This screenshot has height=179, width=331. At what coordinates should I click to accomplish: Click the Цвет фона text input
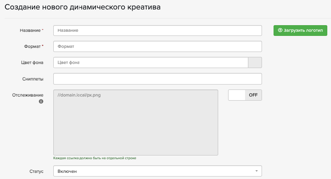pyautogui.click(x=150, y=63)
